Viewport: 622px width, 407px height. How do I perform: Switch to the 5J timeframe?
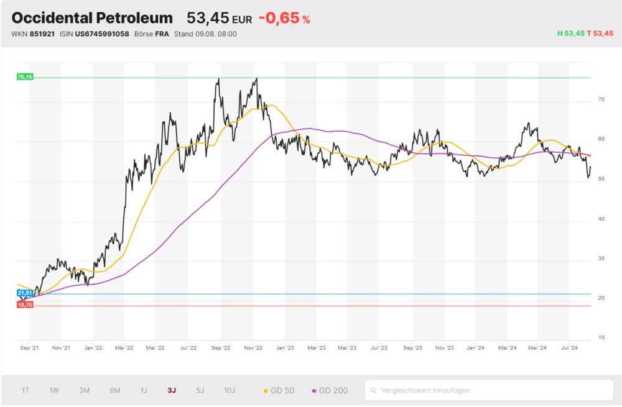200,390
